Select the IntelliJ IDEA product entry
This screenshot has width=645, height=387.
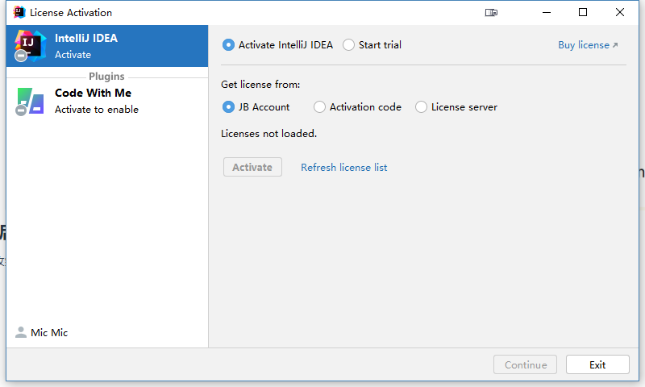[x=107, y=46]
